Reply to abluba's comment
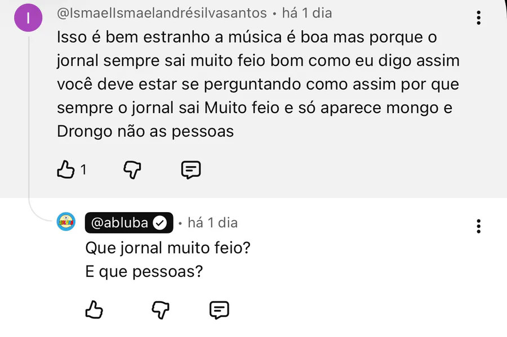 [x=219, y=309]
